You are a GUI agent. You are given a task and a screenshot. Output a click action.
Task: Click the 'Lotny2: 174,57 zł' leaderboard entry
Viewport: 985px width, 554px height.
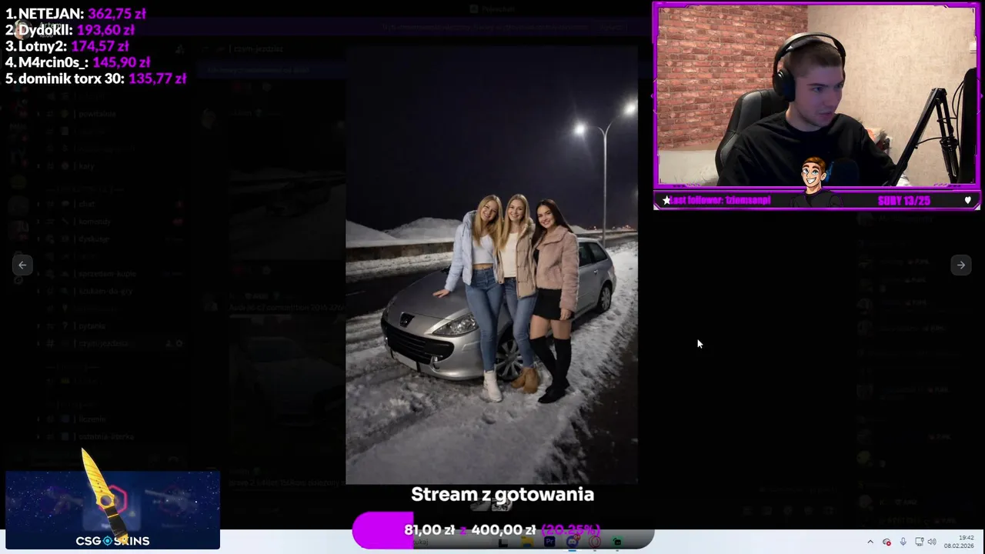point(67,46)
